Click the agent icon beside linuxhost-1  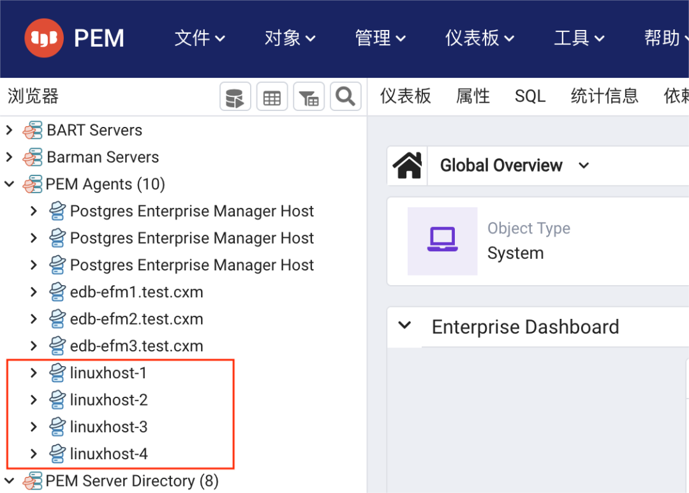click(x=57, y=373)
